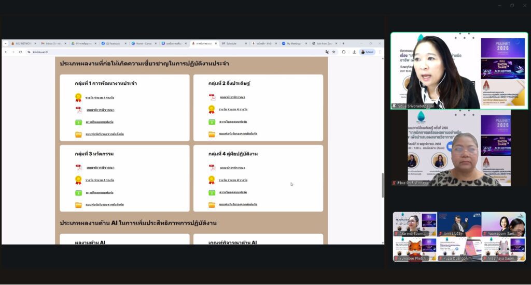Go back using the browser back arrow
This screenshot has width=531, height=285.
pos(6,52)
